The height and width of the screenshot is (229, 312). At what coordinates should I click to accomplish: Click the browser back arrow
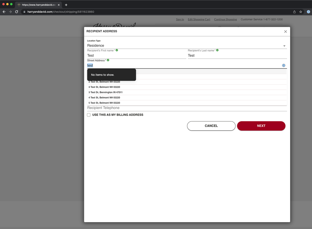pyautogui.click(x=4, y=12)
